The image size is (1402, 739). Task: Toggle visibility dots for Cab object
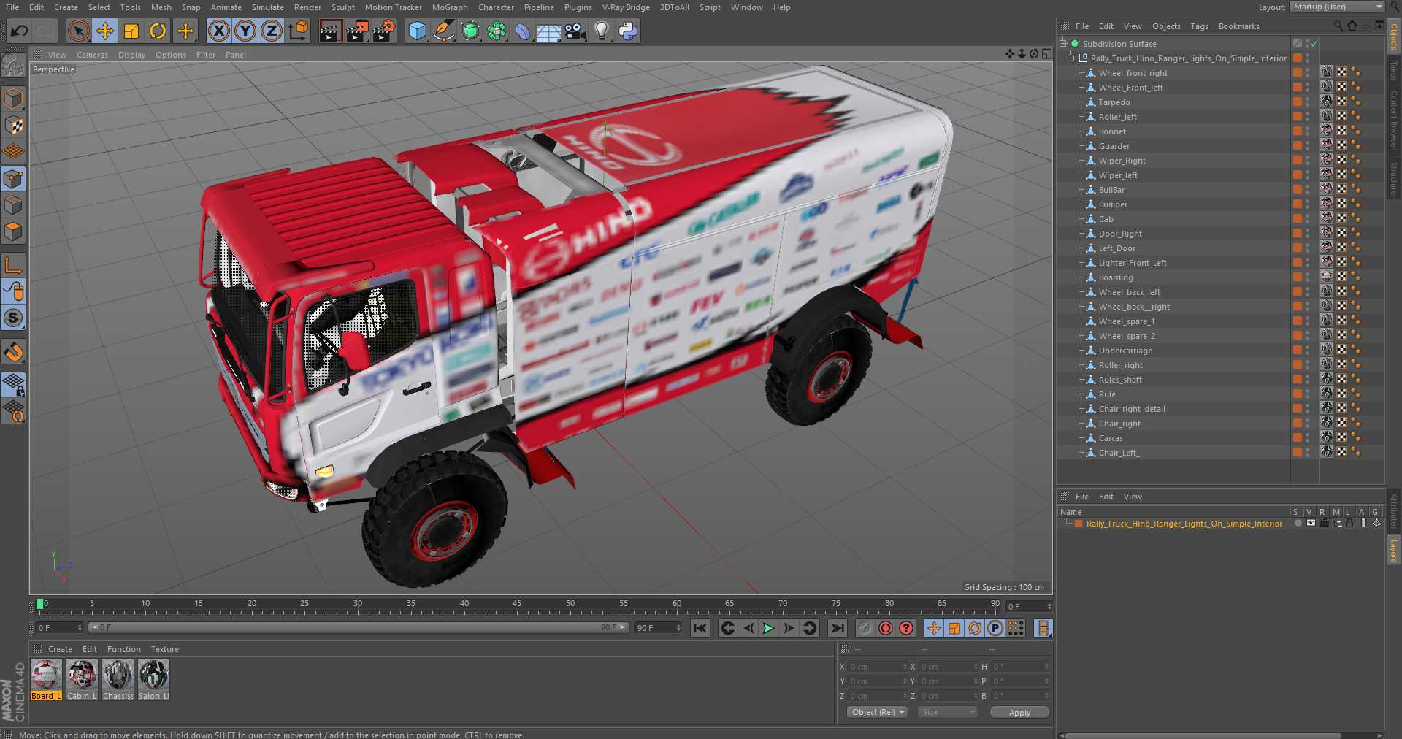coord(1307,218)
